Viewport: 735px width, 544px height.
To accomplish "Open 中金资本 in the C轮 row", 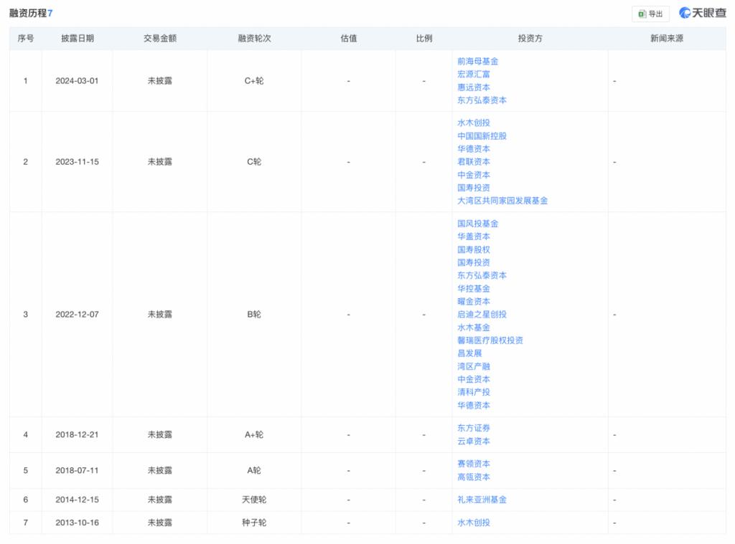I will click(474, 175).
